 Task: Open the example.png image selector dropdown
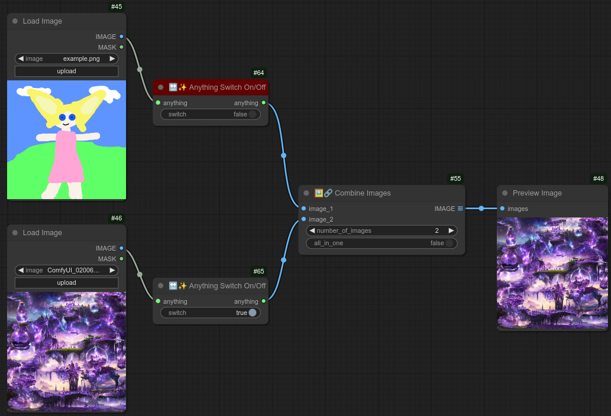click(66, 58)
